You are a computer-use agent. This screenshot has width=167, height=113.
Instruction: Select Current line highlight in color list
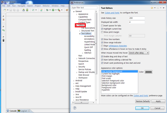(110, 74)
